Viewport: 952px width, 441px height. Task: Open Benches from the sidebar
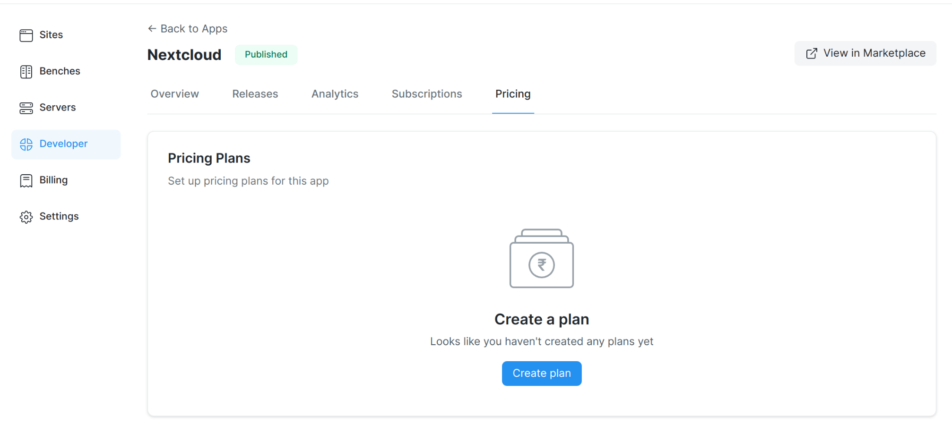(66, 71)
